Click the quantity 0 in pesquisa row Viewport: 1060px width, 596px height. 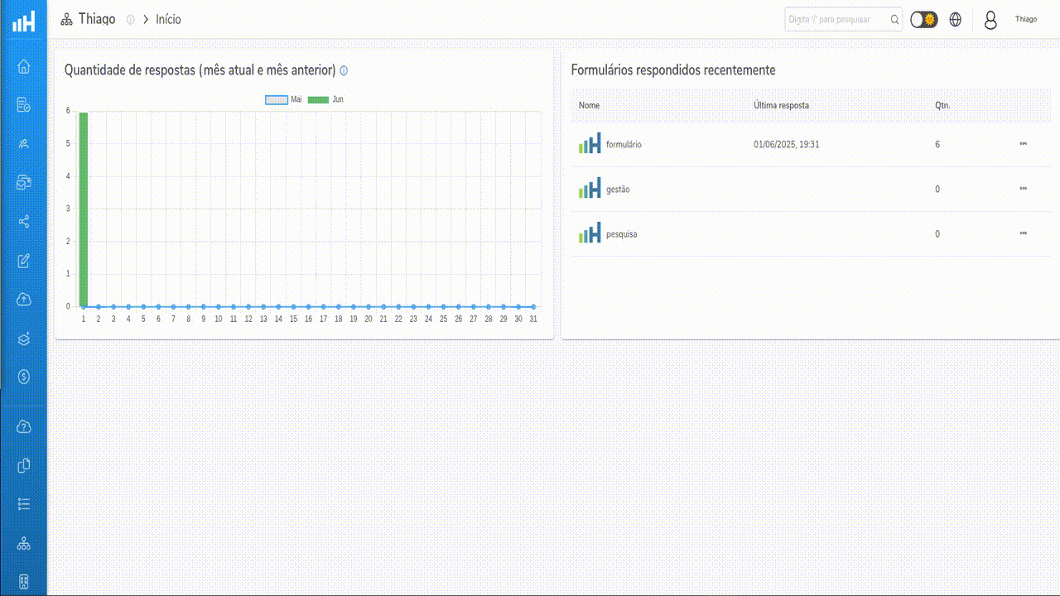937,234
